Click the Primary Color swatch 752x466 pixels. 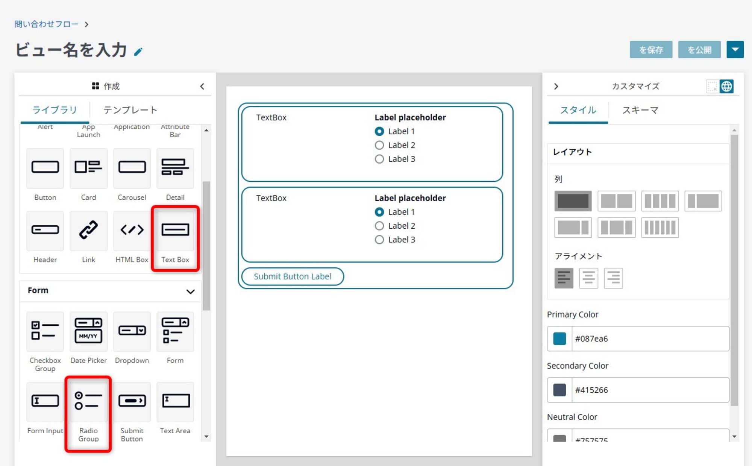coord(560,338)
